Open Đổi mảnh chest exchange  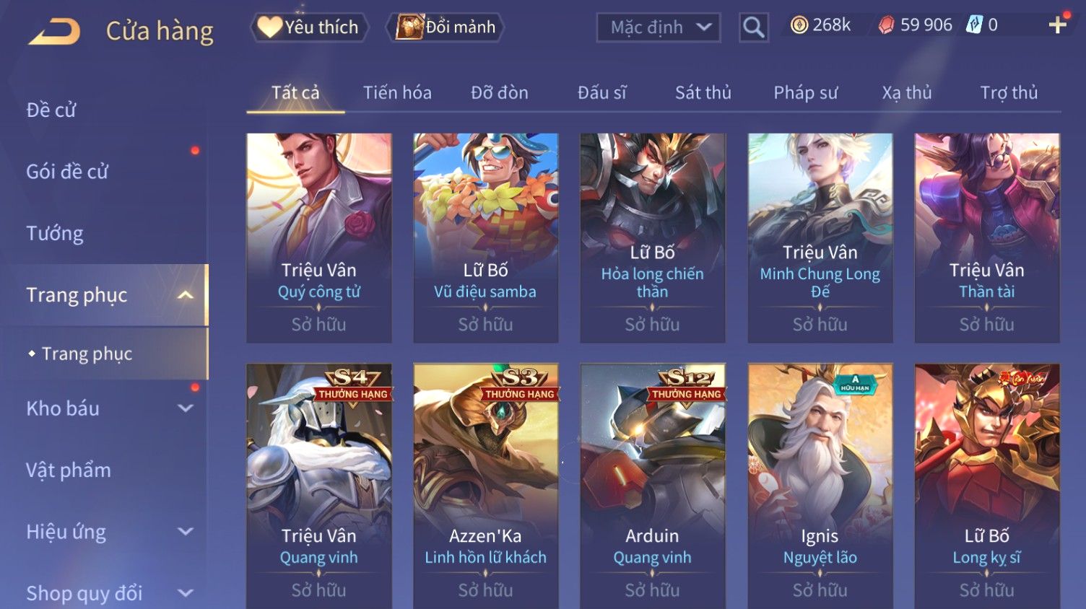tap(445, 27)
